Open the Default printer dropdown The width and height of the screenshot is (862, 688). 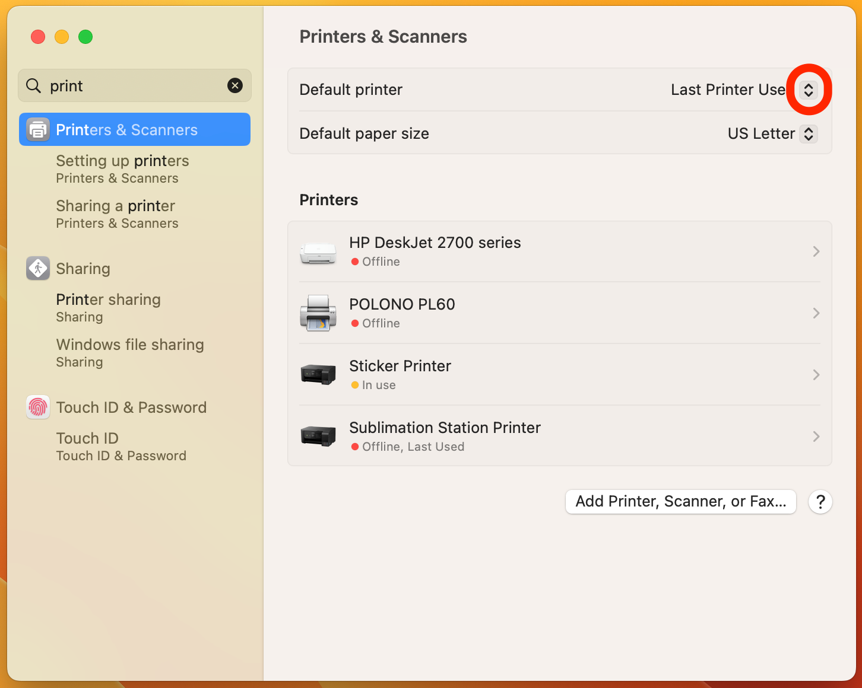(x=808, y=90)
